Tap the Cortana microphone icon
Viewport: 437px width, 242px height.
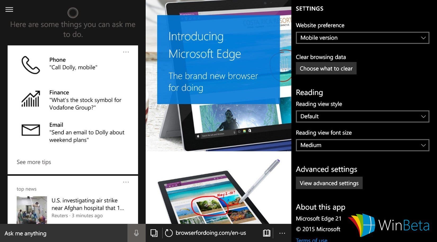pyautogui.click(x=136, y=233)
